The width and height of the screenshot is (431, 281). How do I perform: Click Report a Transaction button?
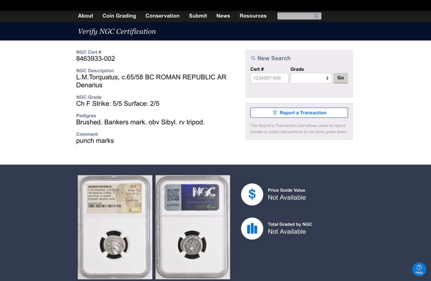299,113
